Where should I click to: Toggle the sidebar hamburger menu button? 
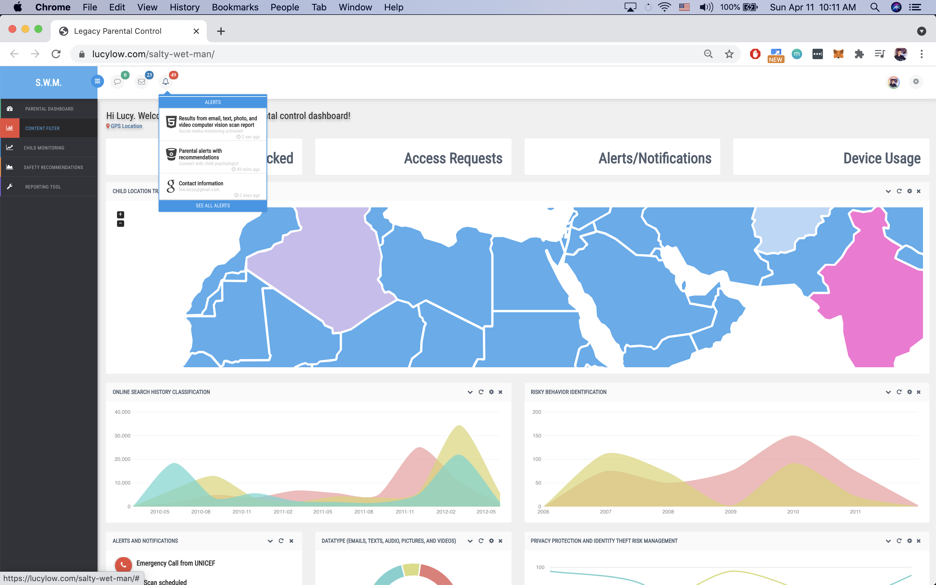pos(97,81)
